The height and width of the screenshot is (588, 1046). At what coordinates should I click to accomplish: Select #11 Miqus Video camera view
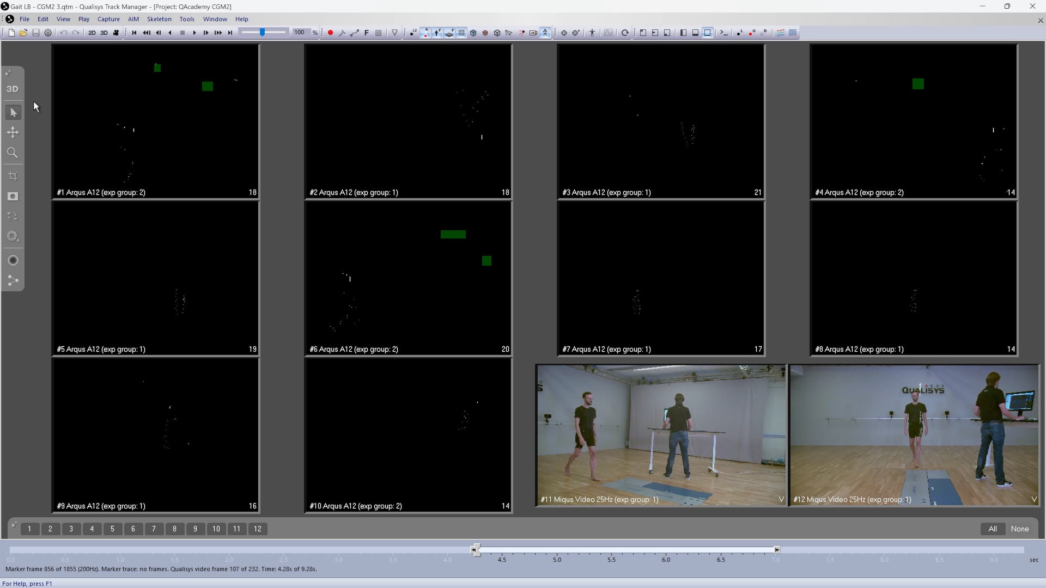(x=661, y=435)
